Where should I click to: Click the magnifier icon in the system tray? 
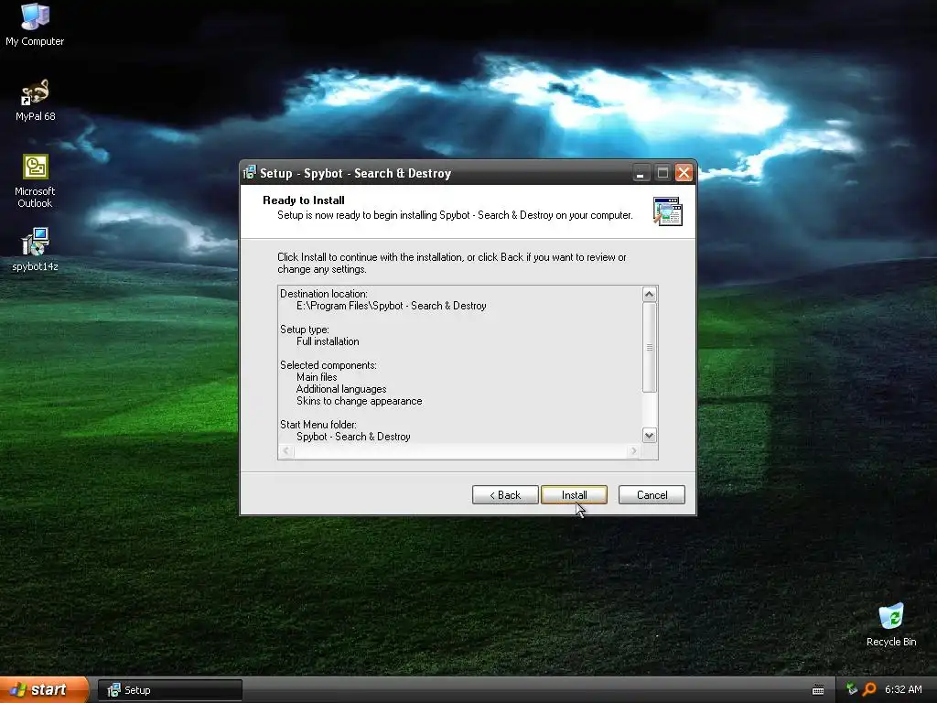[x=869, y=689]
